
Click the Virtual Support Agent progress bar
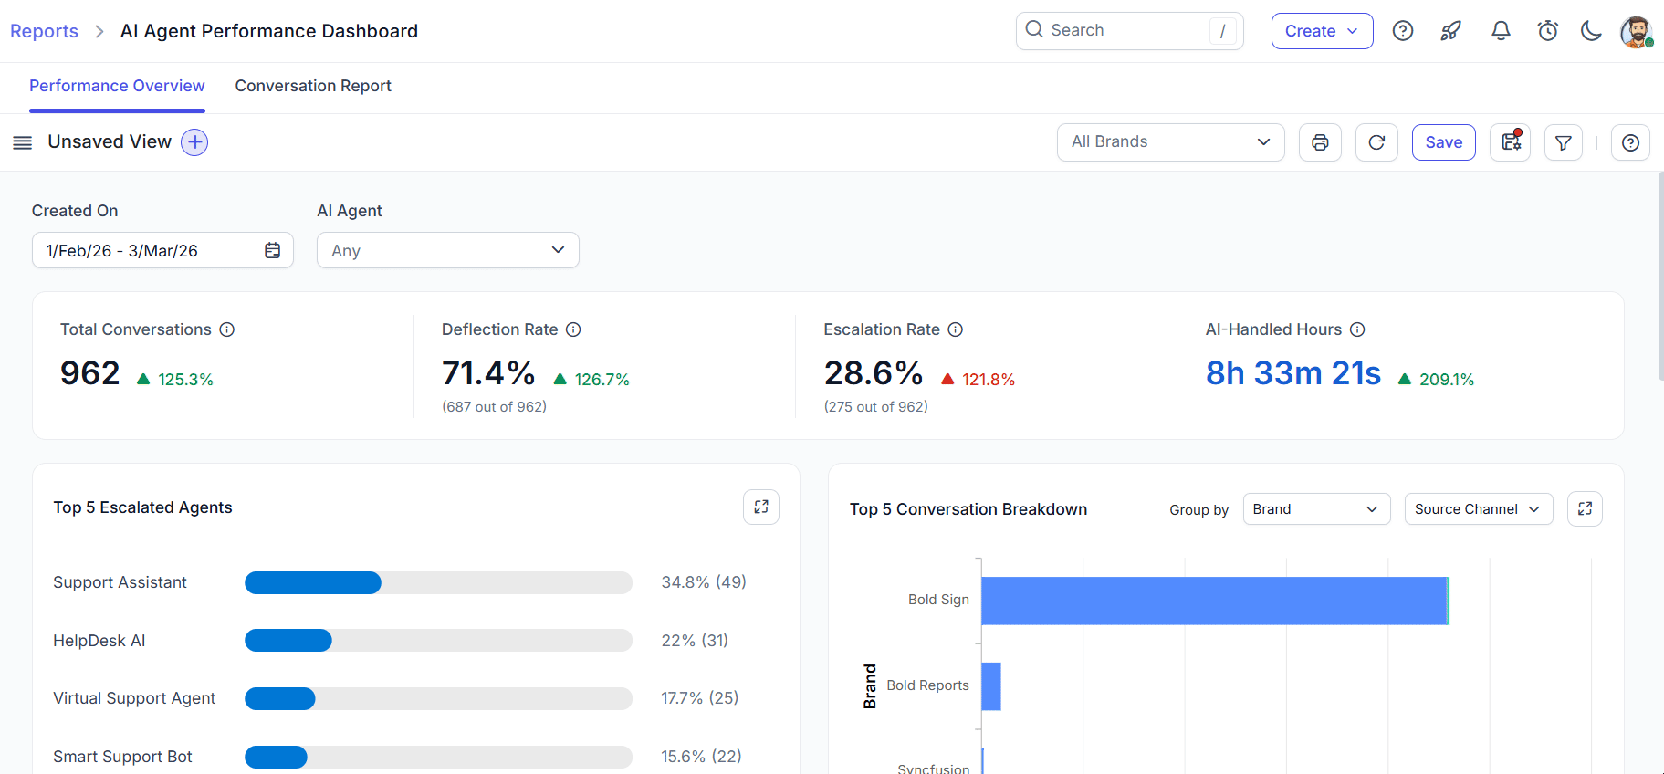[438, 698]
